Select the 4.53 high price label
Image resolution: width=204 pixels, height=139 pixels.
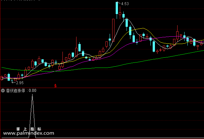(125, 4)
